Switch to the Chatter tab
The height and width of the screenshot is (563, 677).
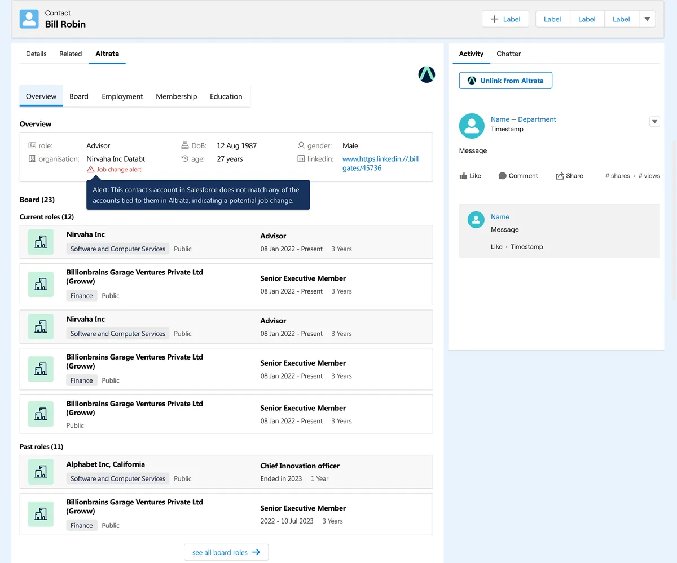[509, 54]
